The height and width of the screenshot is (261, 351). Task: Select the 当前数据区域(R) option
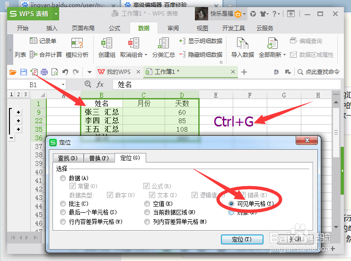[x=147, y=212]
